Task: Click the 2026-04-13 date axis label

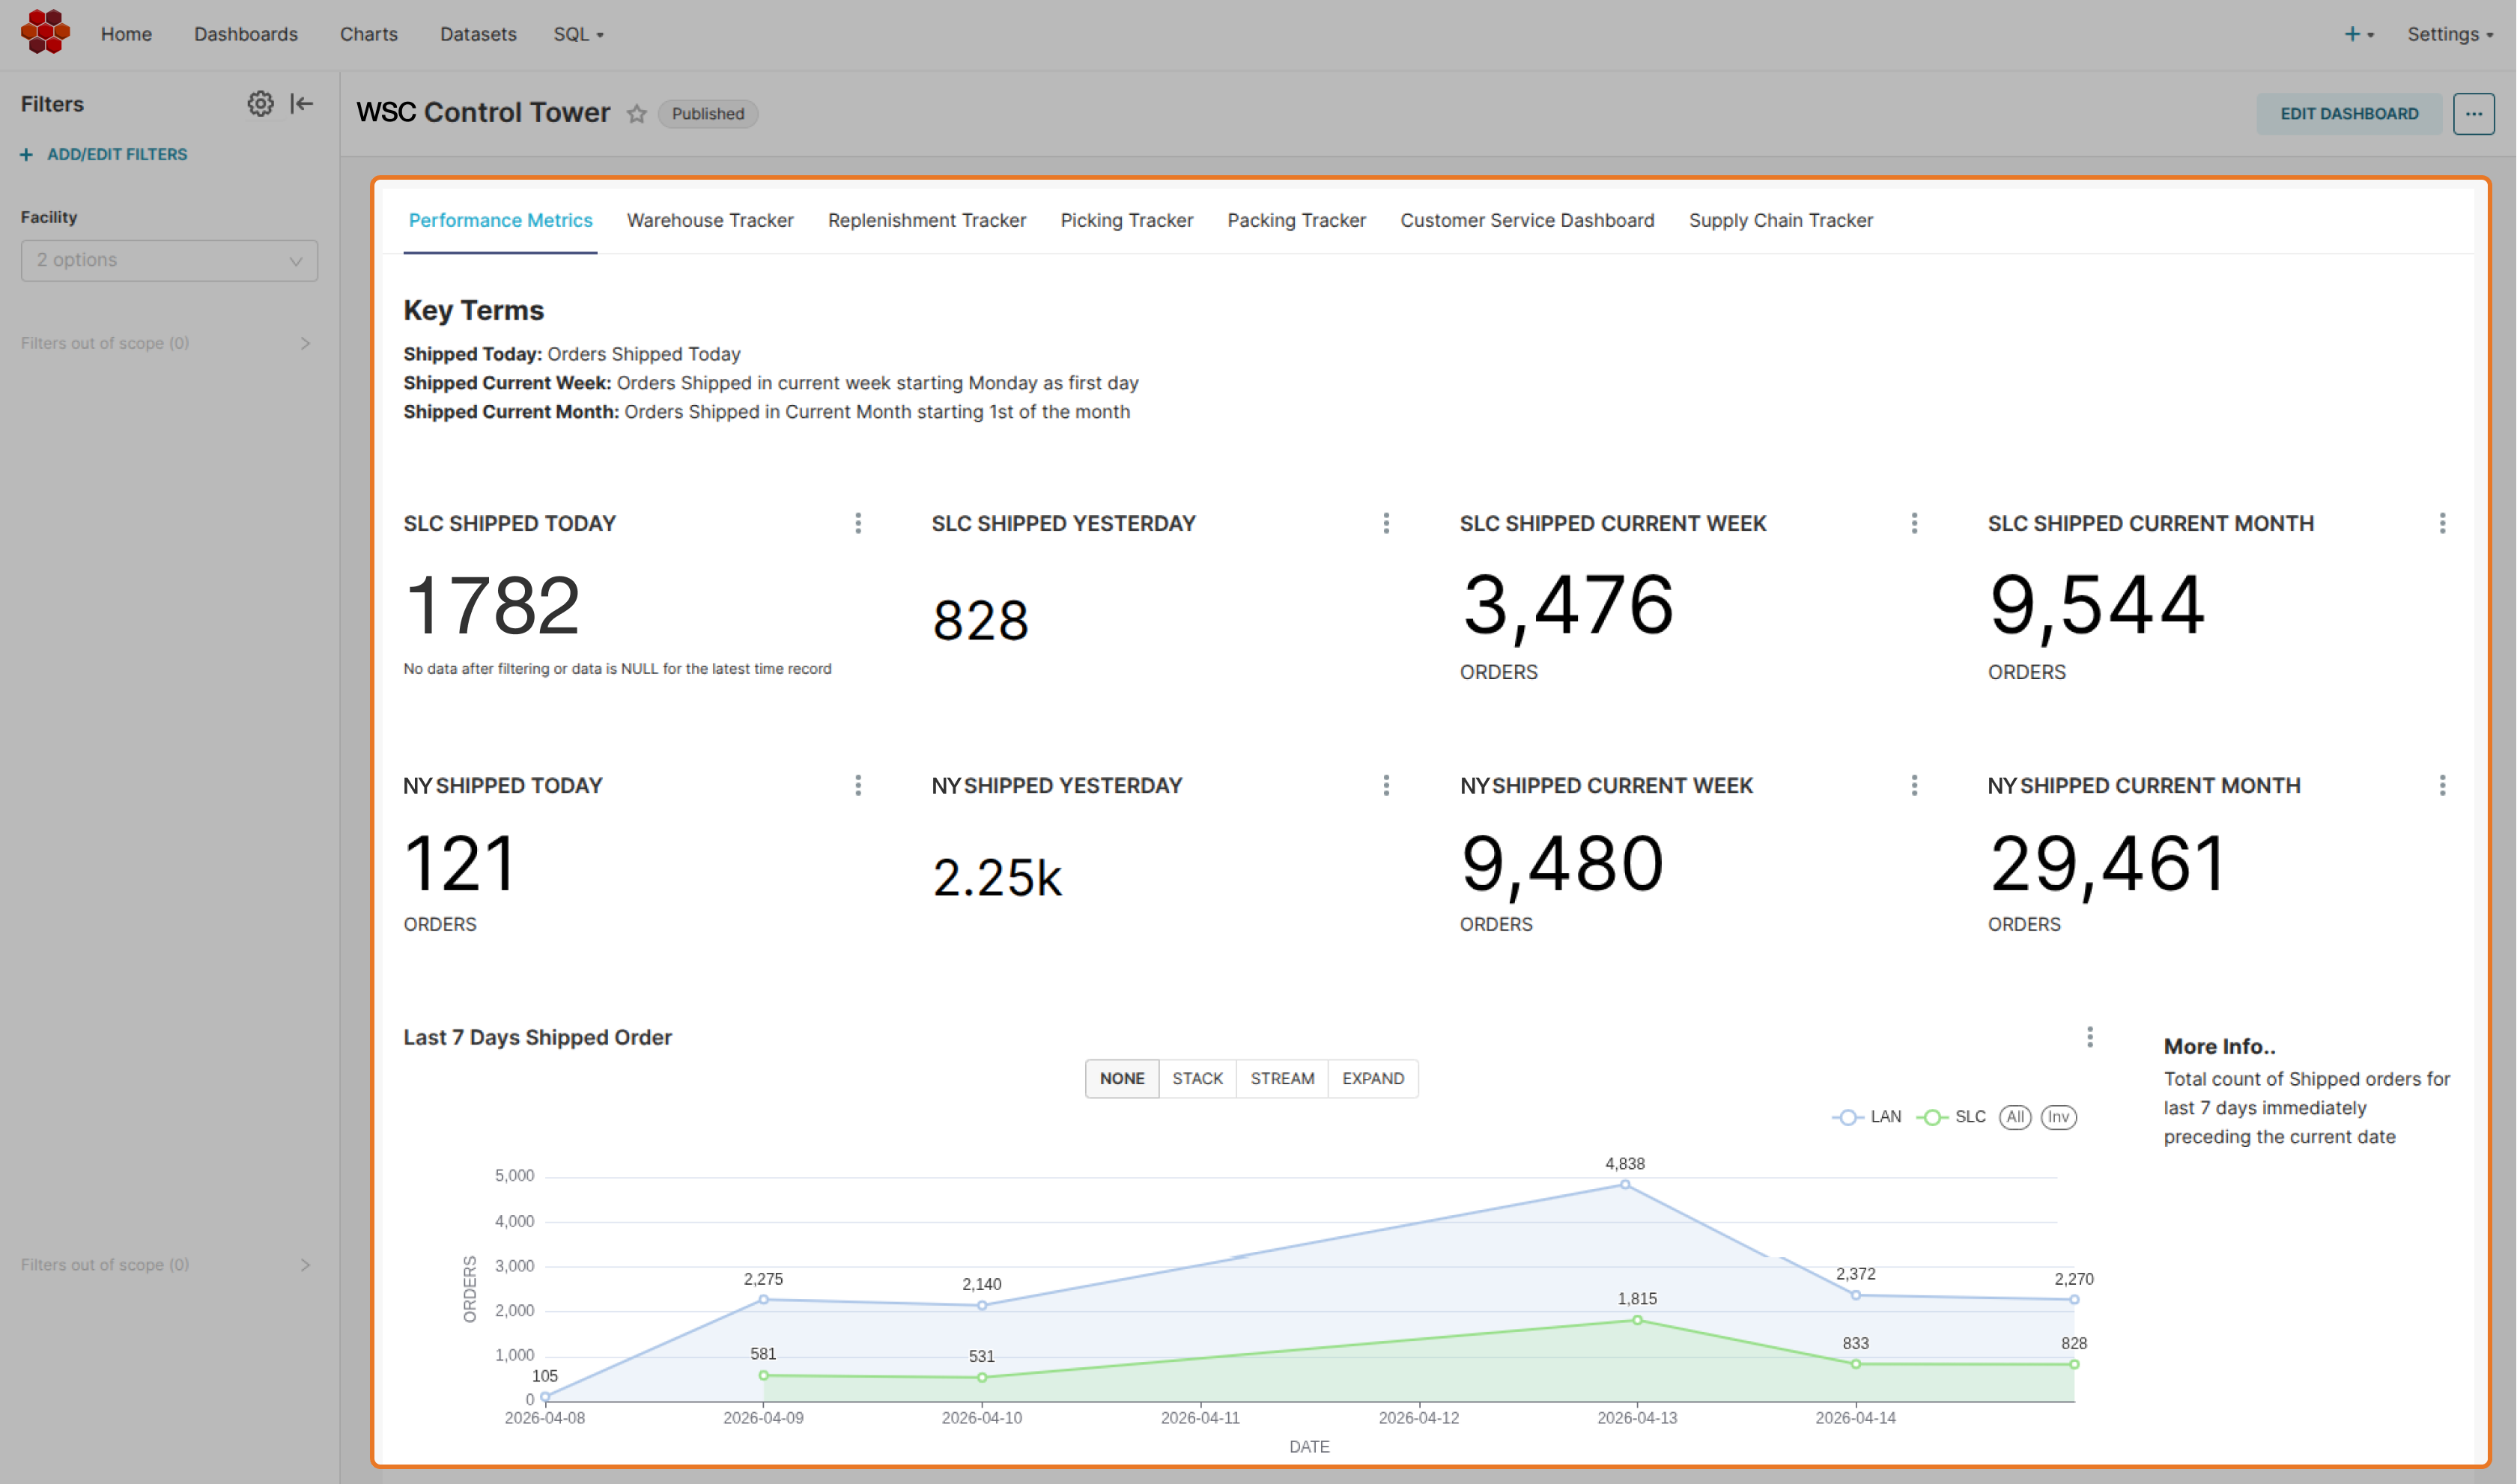Action: point(1636,1417)
